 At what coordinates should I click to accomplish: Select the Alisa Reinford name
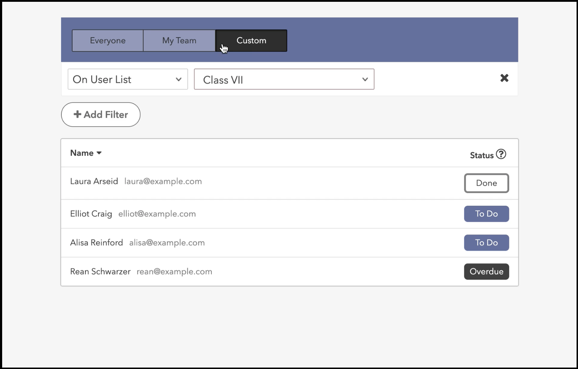tap(96, 243)
